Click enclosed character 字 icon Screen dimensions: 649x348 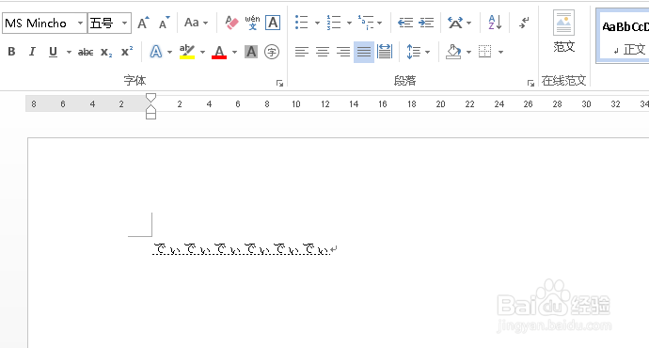tap(272, 52)
